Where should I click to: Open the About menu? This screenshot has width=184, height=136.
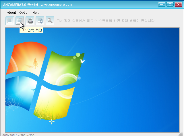tap(11, 13)
